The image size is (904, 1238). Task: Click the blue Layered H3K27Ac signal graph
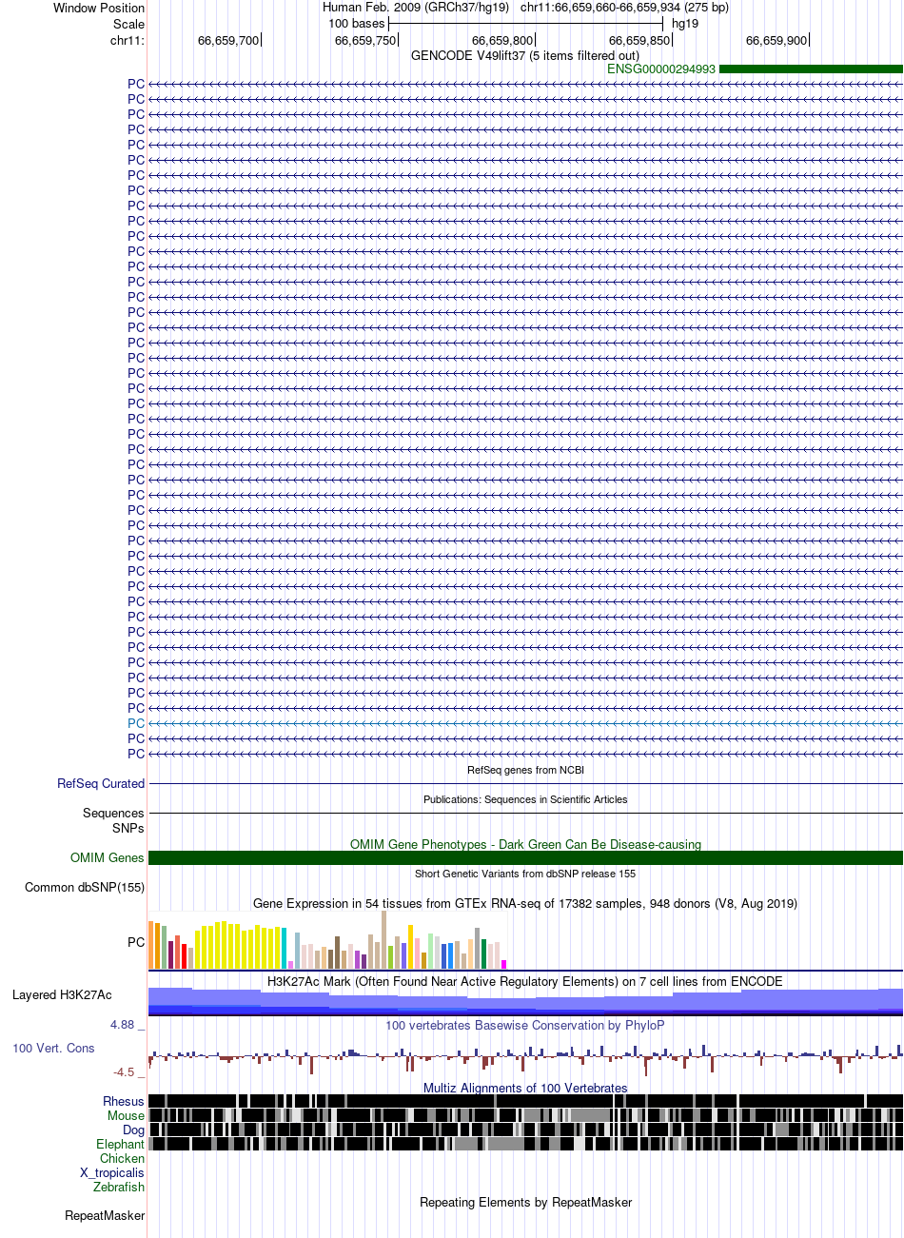coord(525,1002)
